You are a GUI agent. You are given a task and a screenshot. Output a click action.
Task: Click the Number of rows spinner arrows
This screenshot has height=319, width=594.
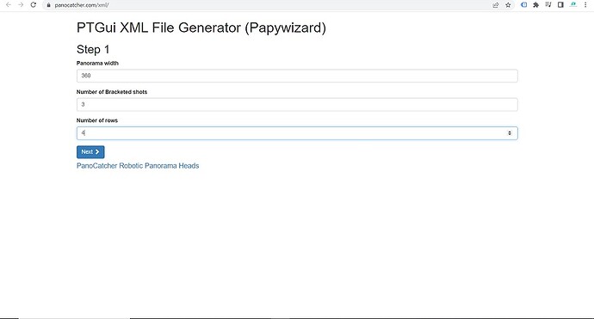click(510, 133)
